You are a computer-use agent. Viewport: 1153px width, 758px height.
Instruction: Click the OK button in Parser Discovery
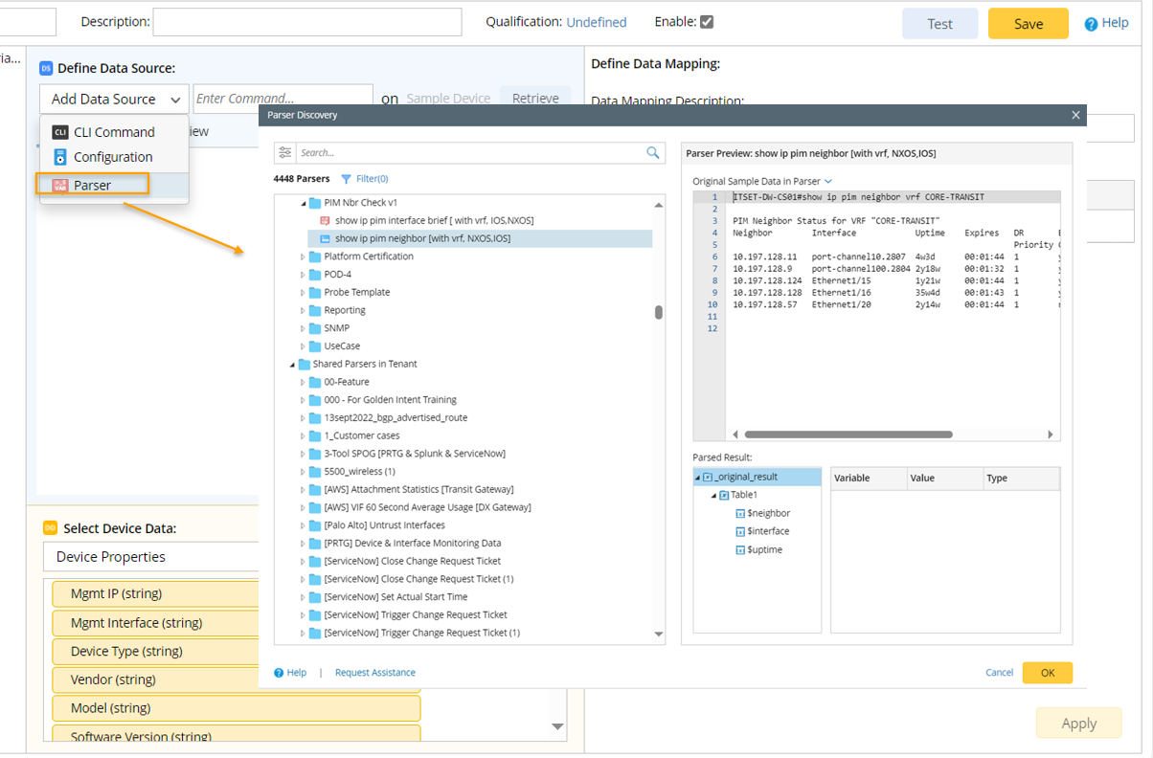point(1047,673)
